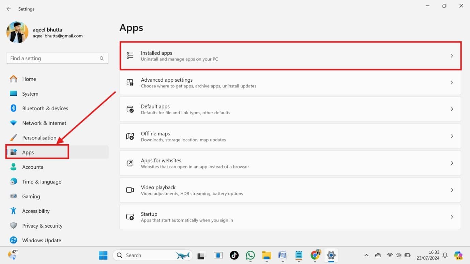This screenshot has height=264, width=470.
Task: Show hidden icons in the system tray
Action: pyautogui.click(x=366, y=255)
